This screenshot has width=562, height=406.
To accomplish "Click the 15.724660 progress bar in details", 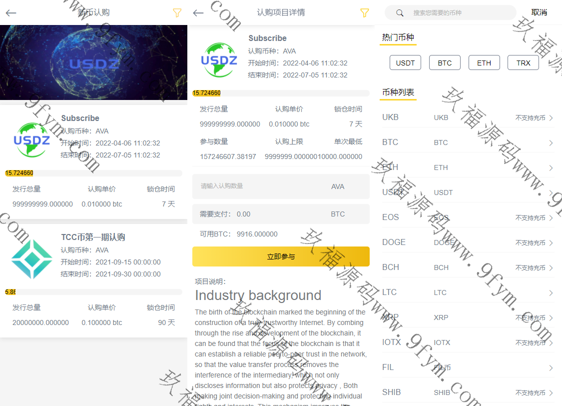I will [281, 93].
